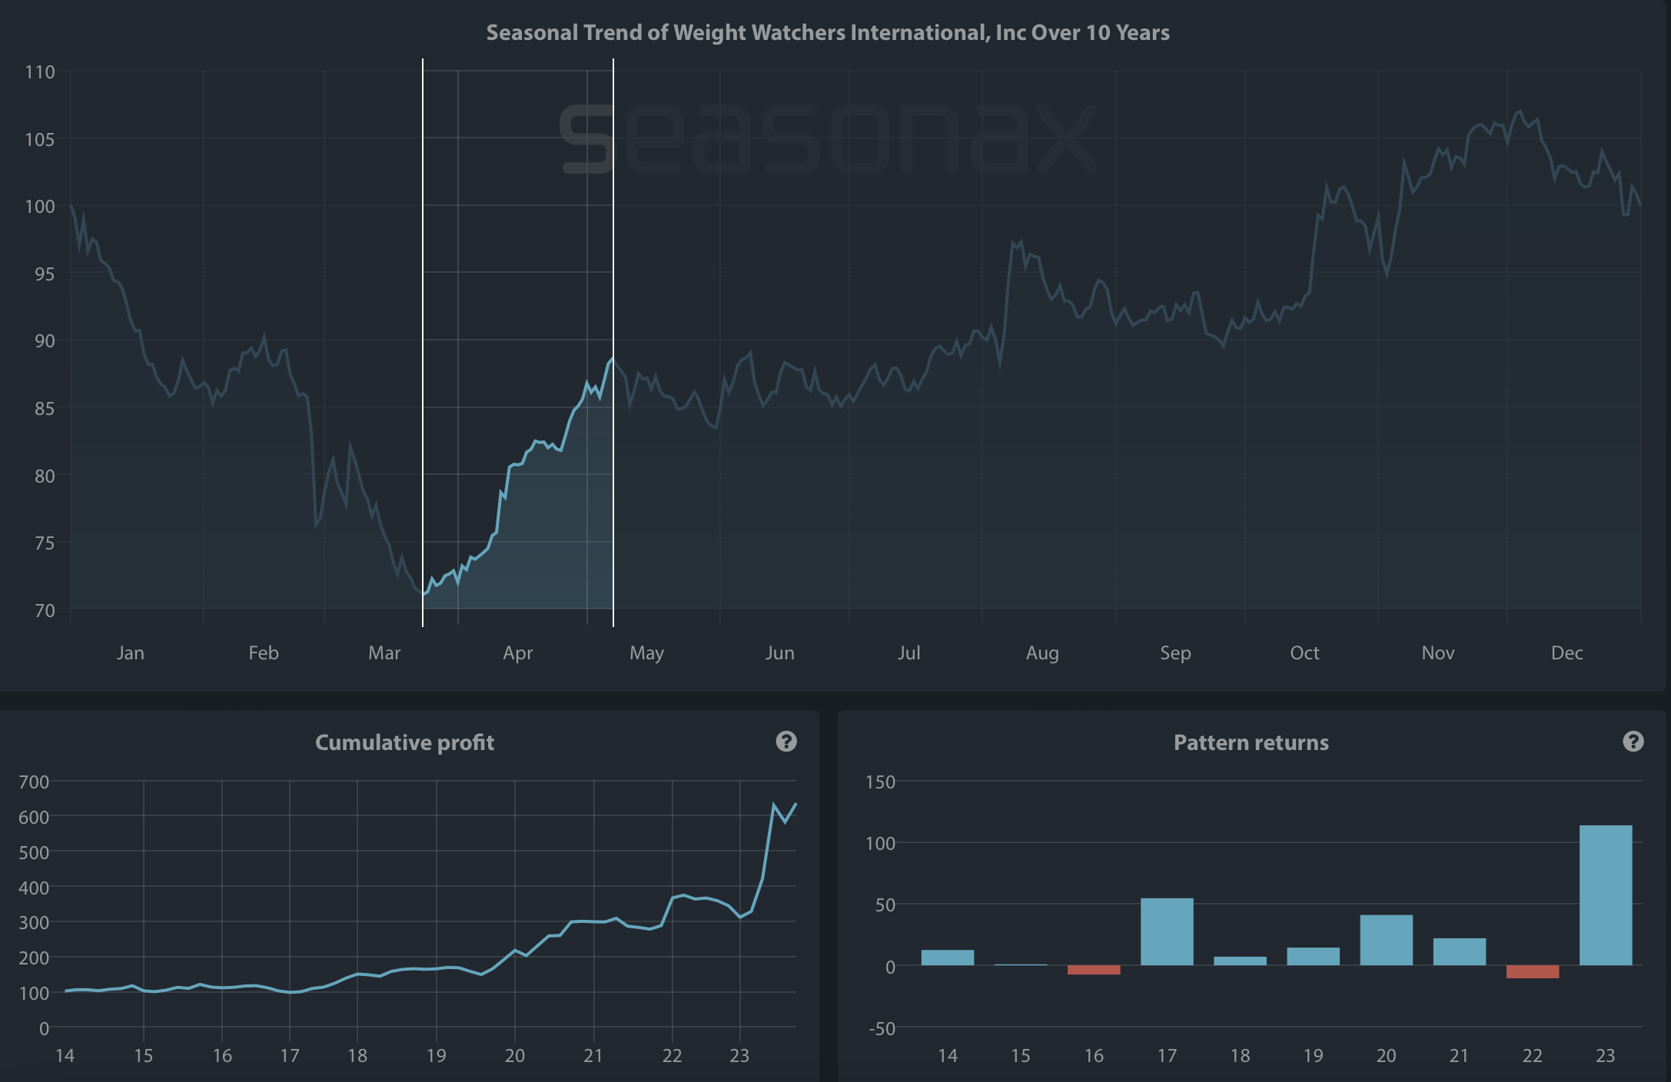Click the 'May' month label on seasonal chart

pyautogui.click(x=646, y=654)
